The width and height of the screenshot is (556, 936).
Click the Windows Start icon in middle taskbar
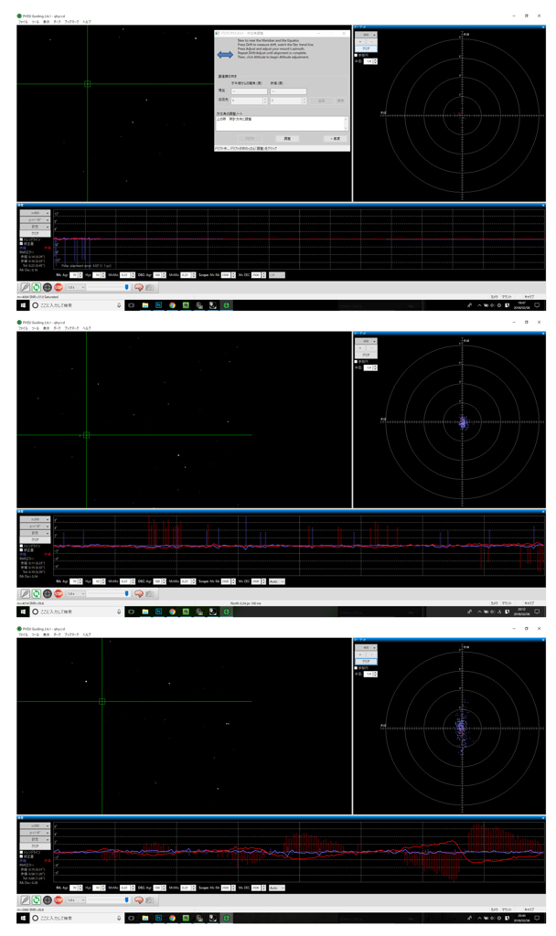tap(23, 612)
